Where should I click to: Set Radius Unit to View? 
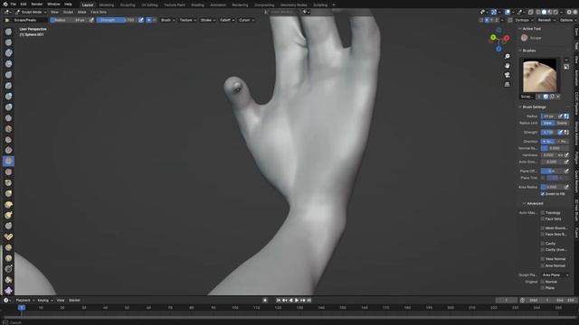click(x=548, y=123)
